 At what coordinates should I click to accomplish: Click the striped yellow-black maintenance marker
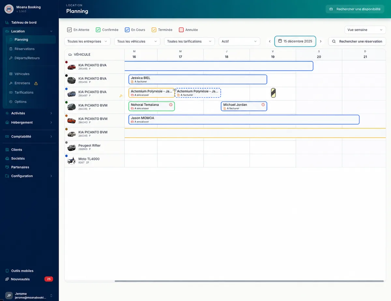(x=273, y=93)
